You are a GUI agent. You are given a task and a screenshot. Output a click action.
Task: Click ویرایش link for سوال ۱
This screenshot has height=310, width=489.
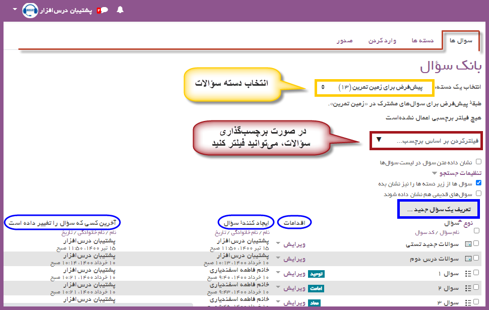pyautogui.click(x=294, y=274)
